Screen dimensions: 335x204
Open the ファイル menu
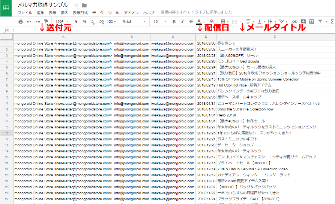pyautogui.click(x=25, y=13)
